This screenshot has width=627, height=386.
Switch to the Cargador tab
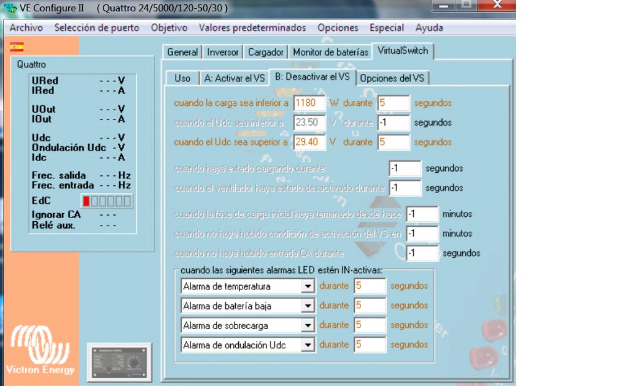click(x=265, y=52)
